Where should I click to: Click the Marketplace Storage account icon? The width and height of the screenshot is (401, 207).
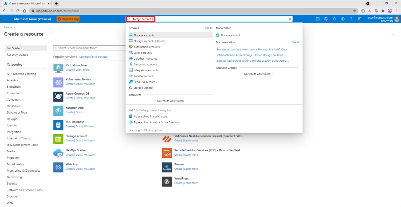[x=218, y=35]
